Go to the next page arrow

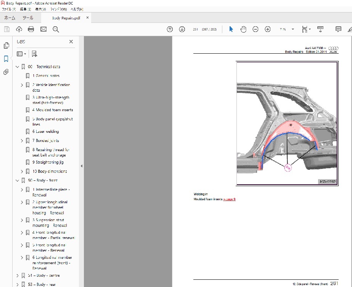coord(182,29)
